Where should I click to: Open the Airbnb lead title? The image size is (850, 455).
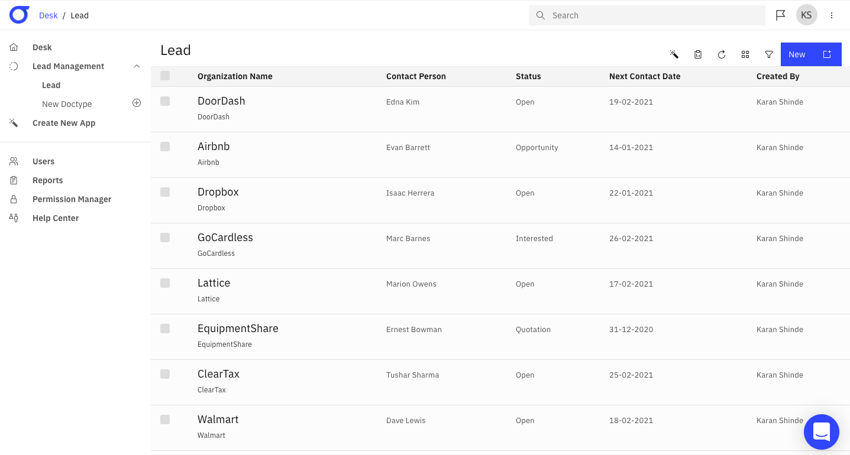click(x=214, y=147)
